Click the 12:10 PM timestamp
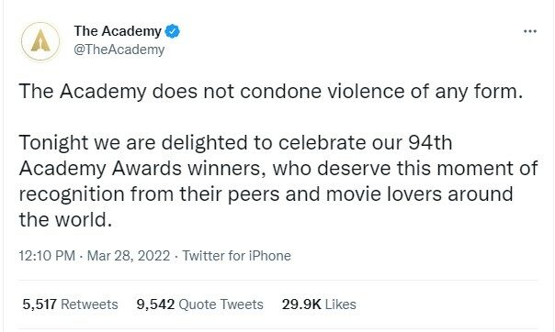The image size is (555, 332). point(47,256)
